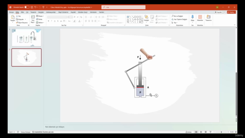Open the Yardım (Help) tab
Viewport: 245px width, 138px height.
101,12
